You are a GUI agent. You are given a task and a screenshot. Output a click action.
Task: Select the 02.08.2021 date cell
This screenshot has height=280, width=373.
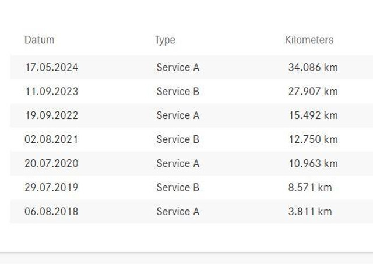pos(51,139)
